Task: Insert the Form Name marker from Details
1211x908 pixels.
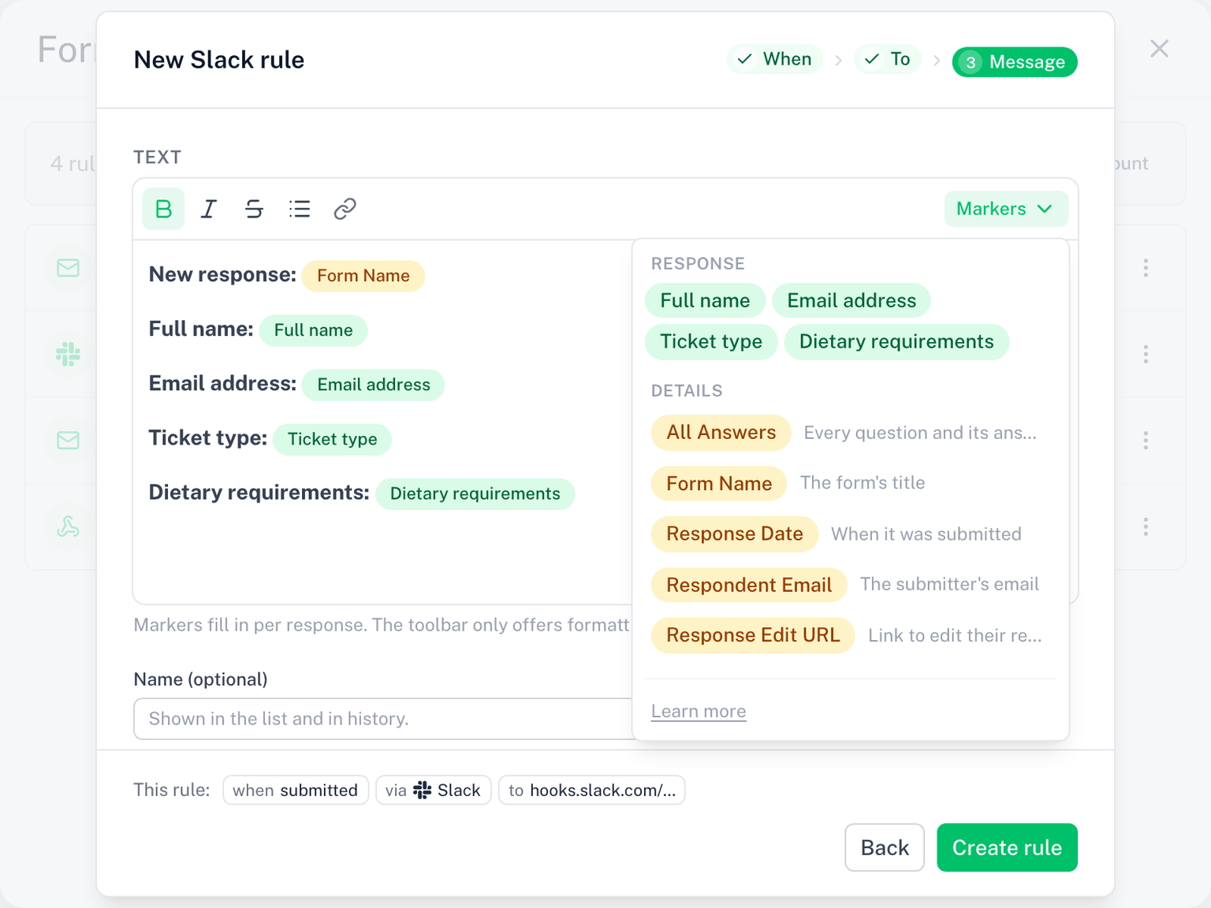Action: click(x=719, y=483)
